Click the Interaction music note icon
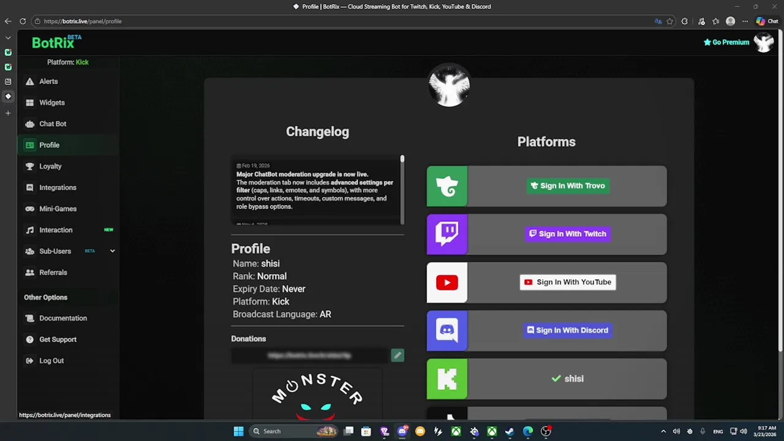 [x=29, y=230]
